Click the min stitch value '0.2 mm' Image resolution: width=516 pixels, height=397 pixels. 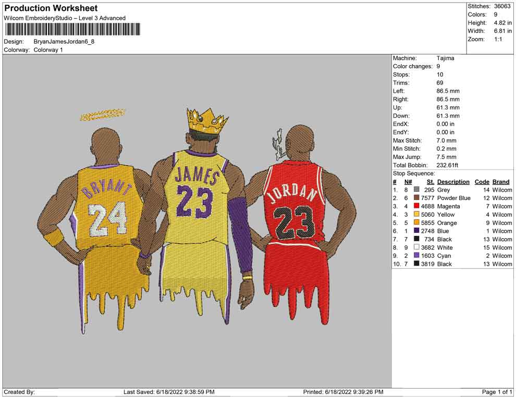click(446, 148)
